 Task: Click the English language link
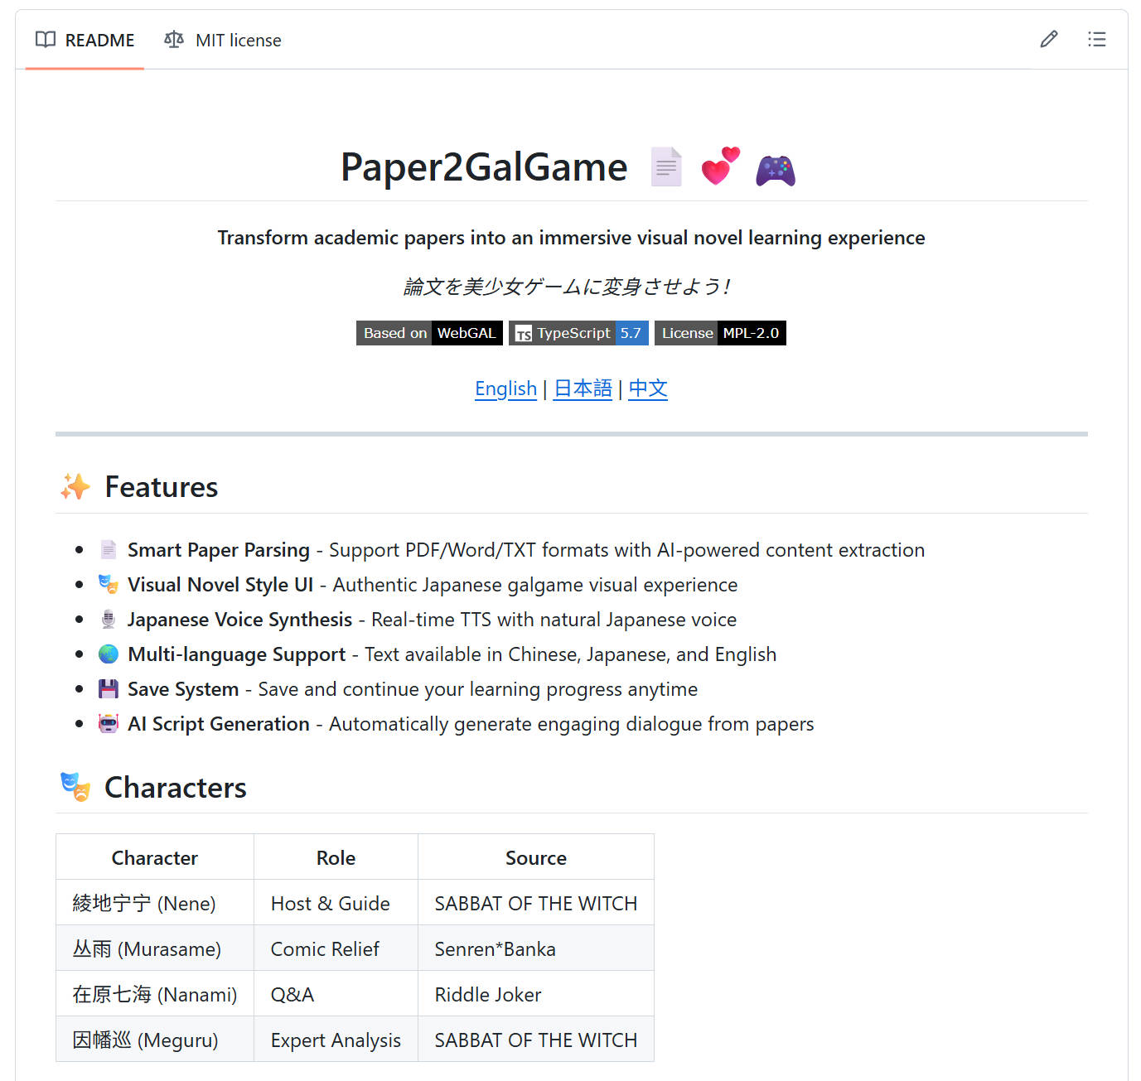[x=505, y=388]
